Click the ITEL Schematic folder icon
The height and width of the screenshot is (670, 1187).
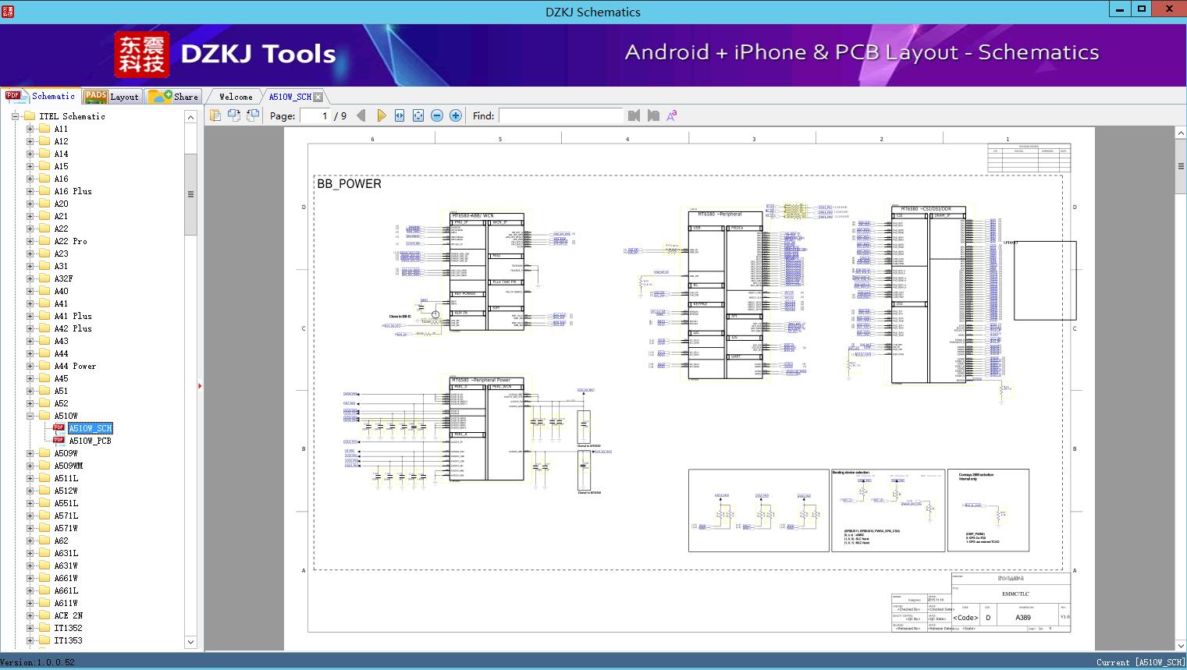tap(30, 116)
